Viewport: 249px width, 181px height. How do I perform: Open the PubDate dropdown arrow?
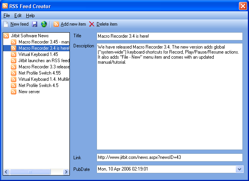239,169
